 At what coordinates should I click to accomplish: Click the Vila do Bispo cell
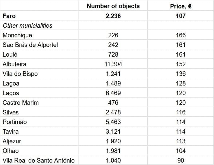[x=20, y=74]
